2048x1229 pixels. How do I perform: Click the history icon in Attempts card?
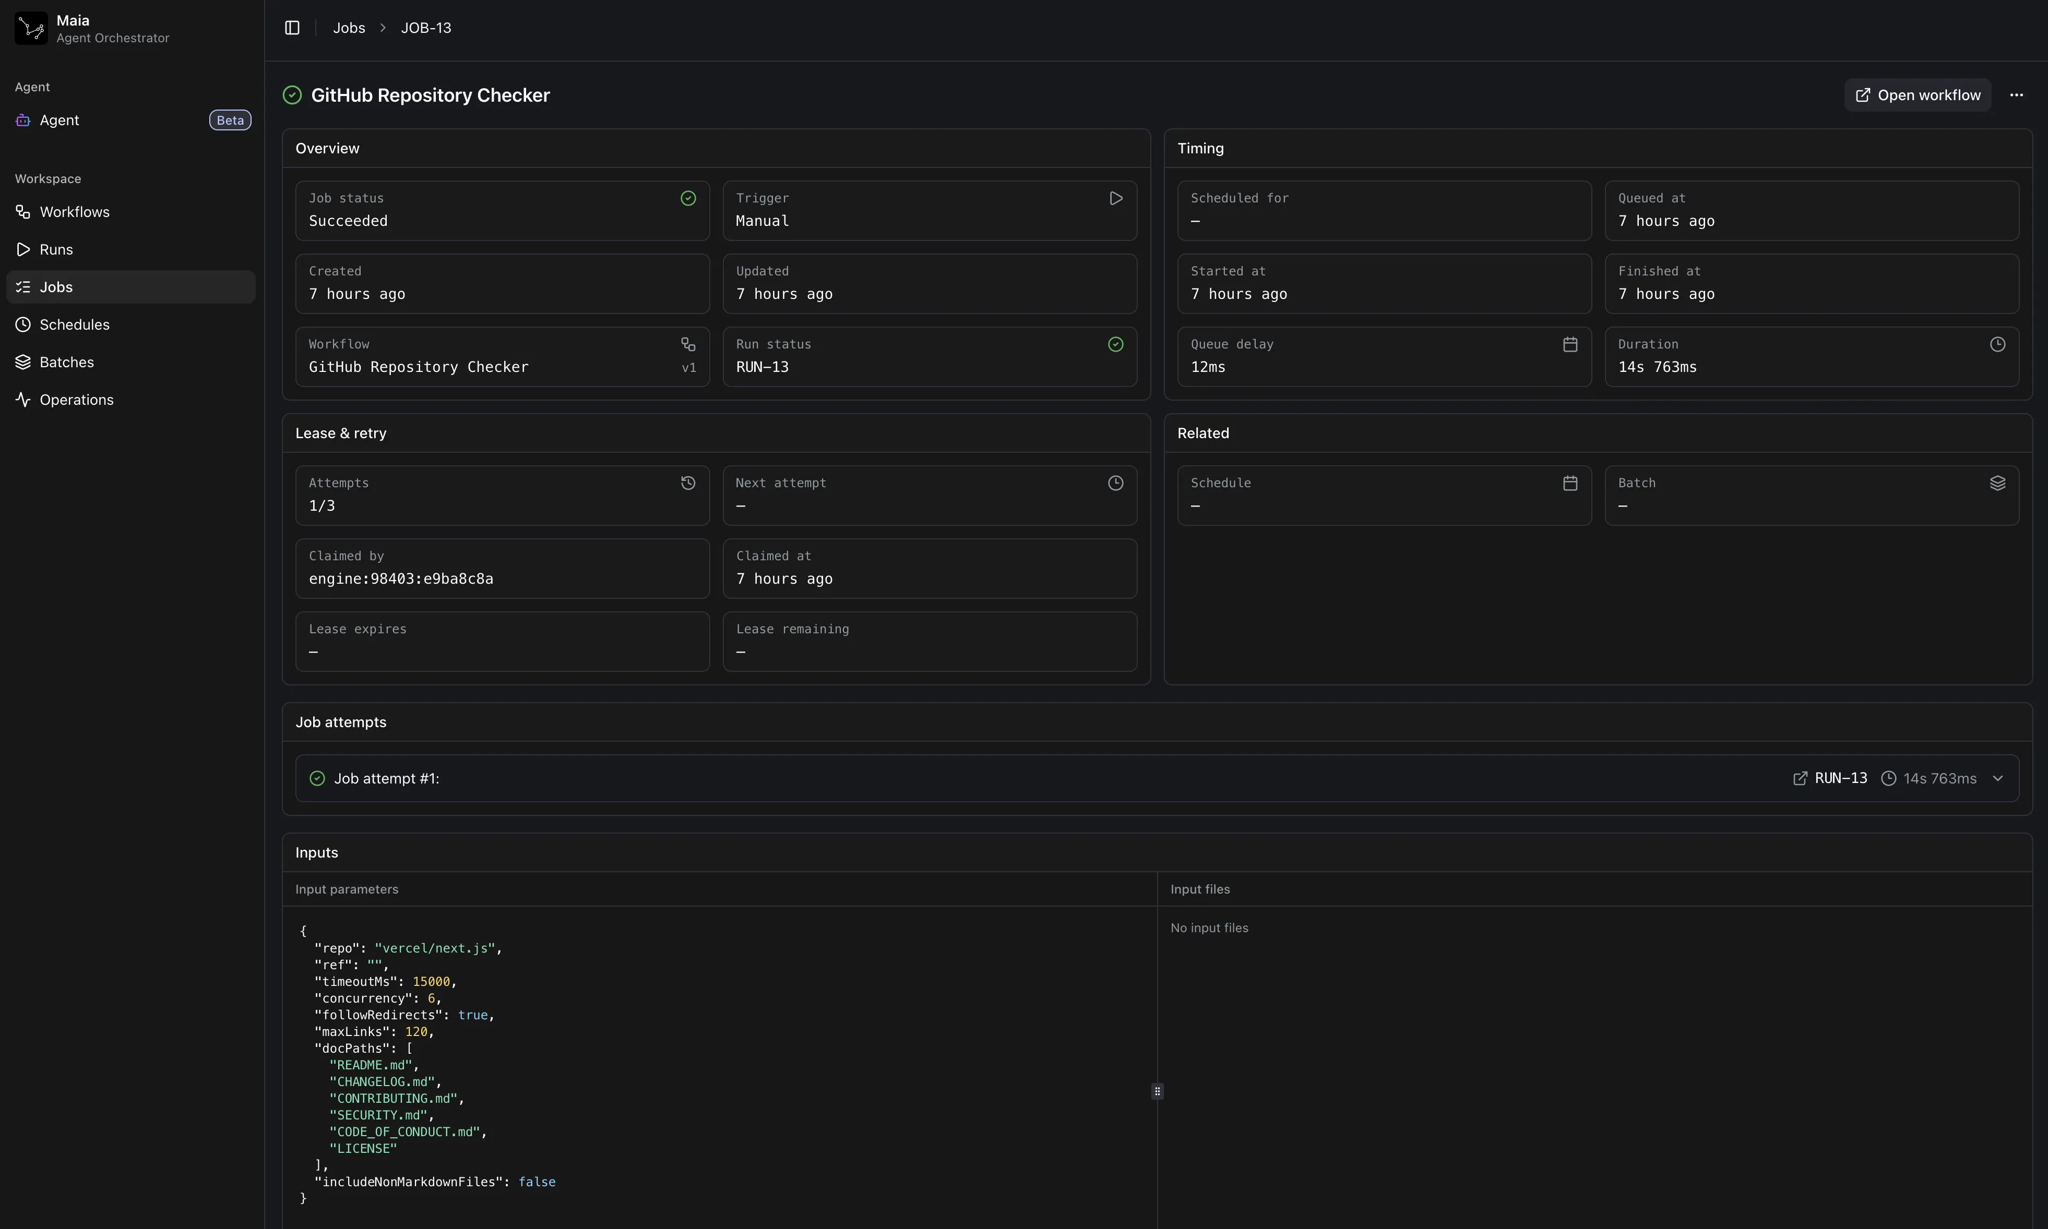point(688,483)
